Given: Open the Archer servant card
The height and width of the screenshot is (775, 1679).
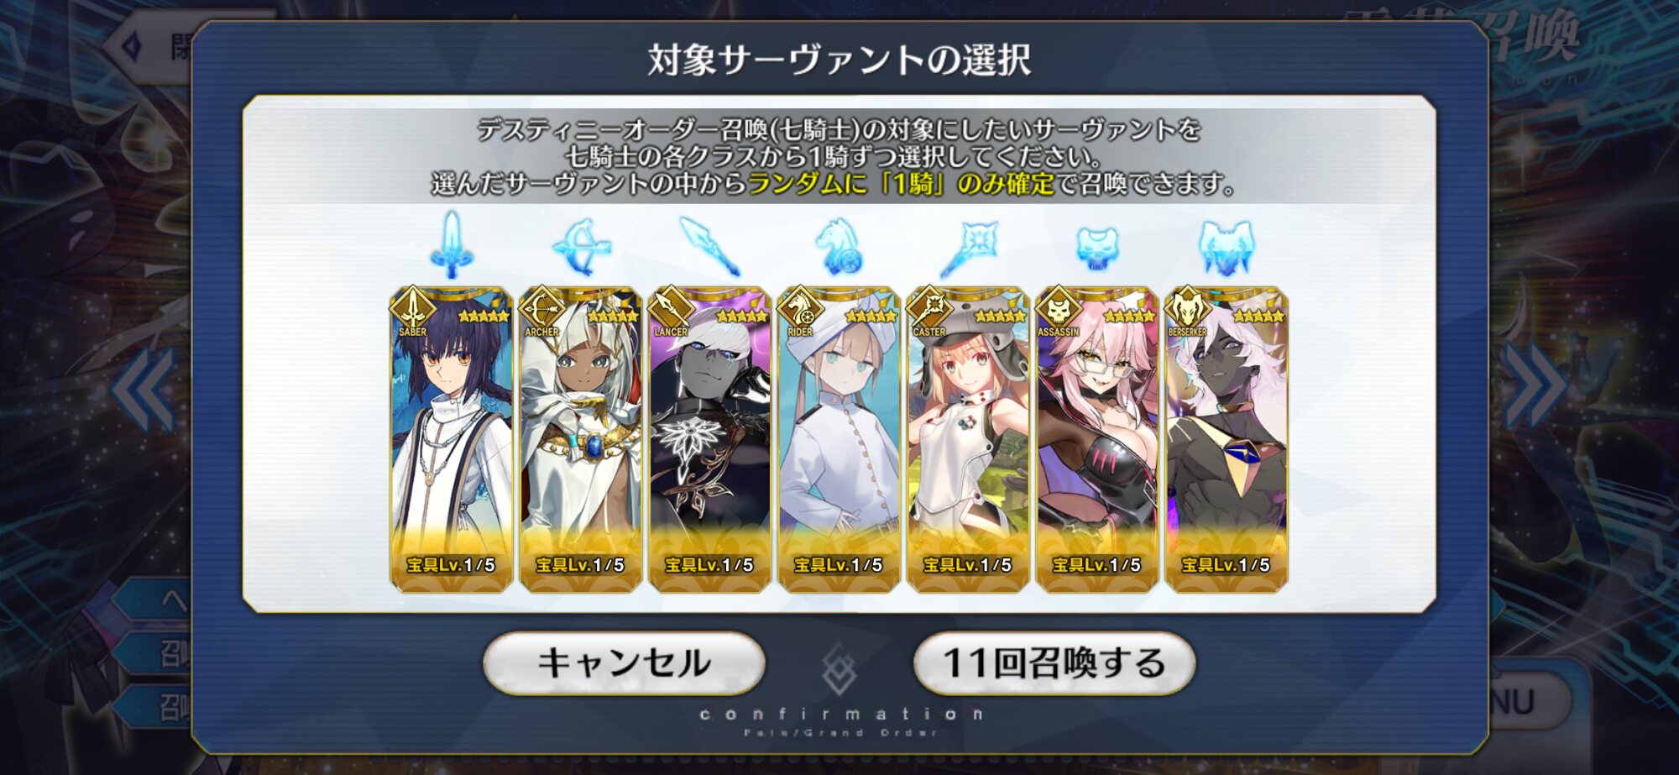Looking at the screenshot, I should pyautogui.click(x=581, y=439).
